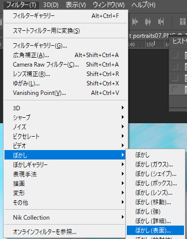
Task: Select the ヒストリー panel tab
Action: pos(180,41)
